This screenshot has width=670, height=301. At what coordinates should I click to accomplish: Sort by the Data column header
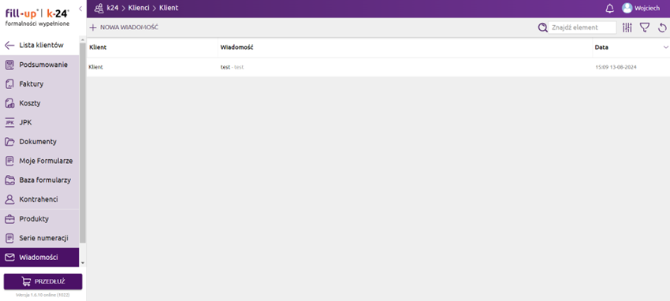[x=601, y=47]
